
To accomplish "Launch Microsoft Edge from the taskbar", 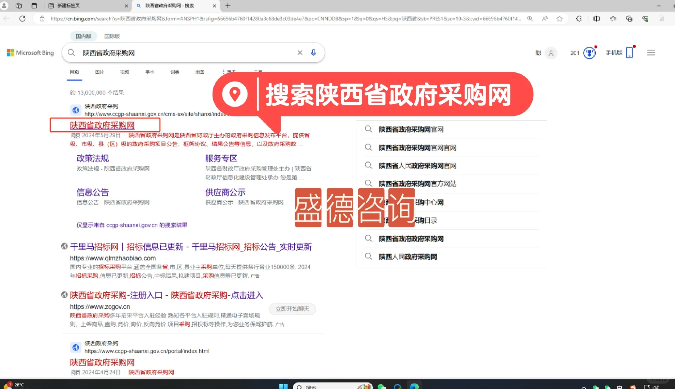I will (x=414, y=386).
